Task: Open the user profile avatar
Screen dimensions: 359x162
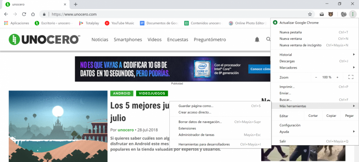Action: tap(344, 14)
